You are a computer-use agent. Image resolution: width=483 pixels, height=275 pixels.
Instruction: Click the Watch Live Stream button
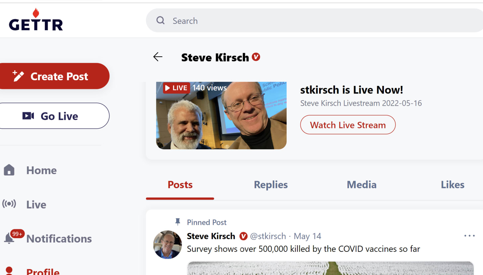(x=348, y=125)
